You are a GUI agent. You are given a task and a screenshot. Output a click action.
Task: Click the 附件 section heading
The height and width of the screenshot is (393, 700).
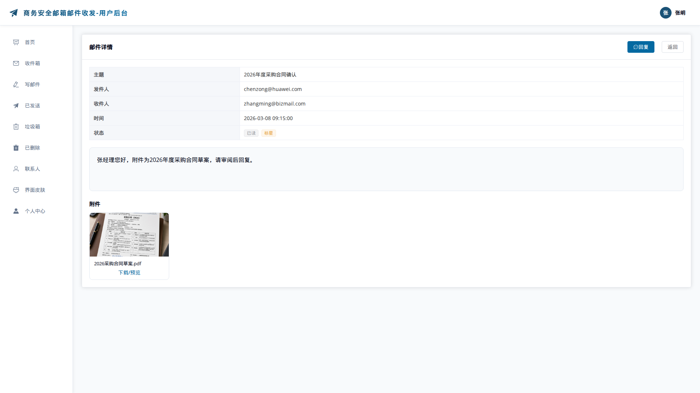coord(95,204)
